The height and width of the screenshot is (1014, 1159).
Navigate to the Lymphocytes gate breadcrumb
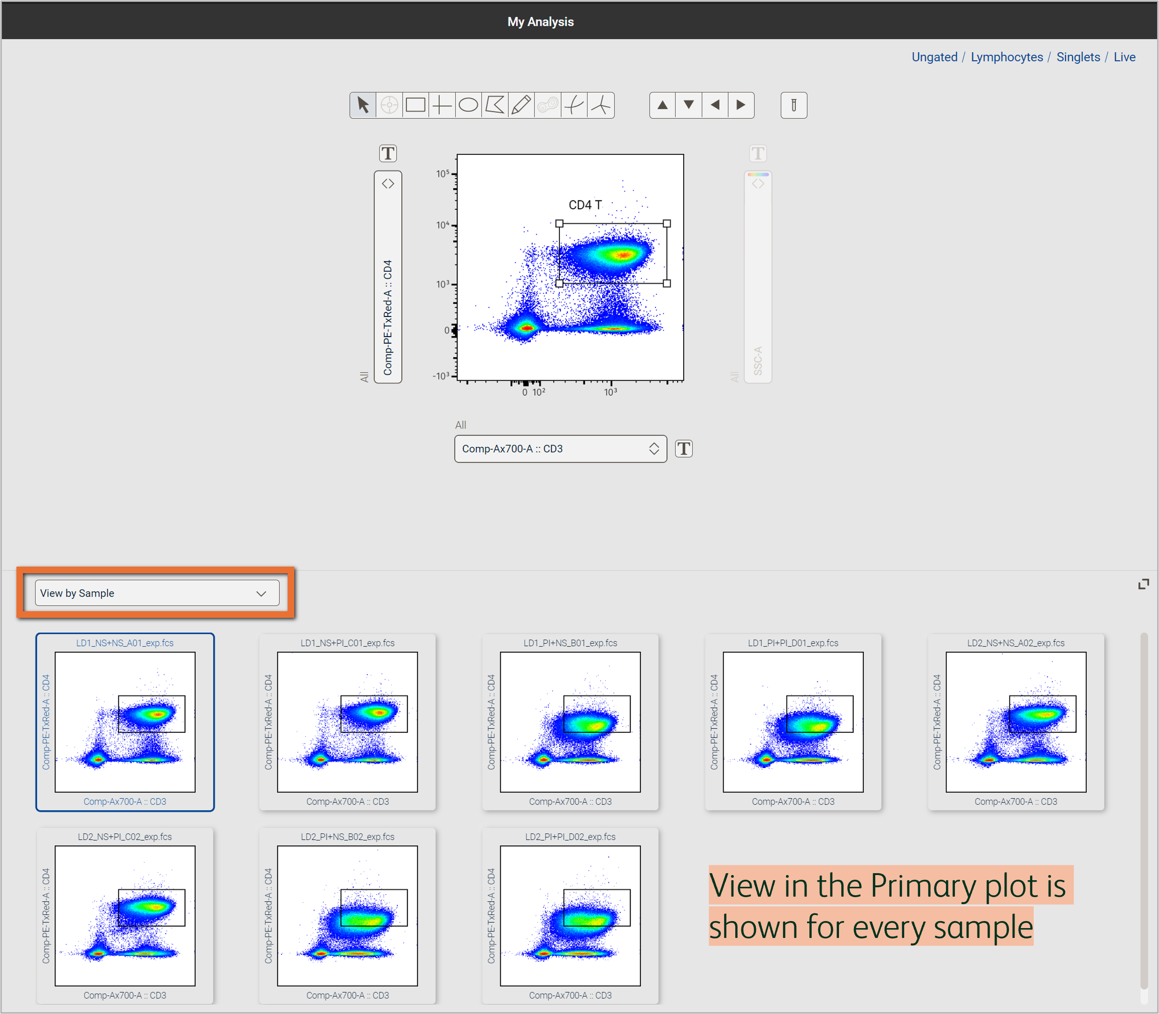coord(1006,57)
